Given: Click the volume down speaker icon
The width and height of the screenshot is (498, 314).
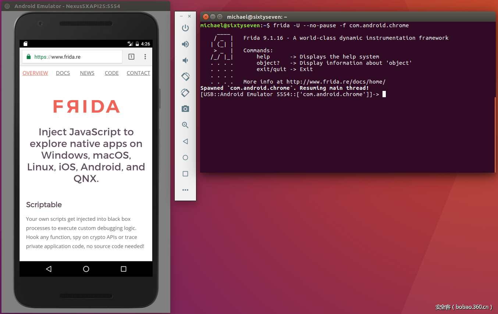Looking at the screenshot, I should click(185, 60).
